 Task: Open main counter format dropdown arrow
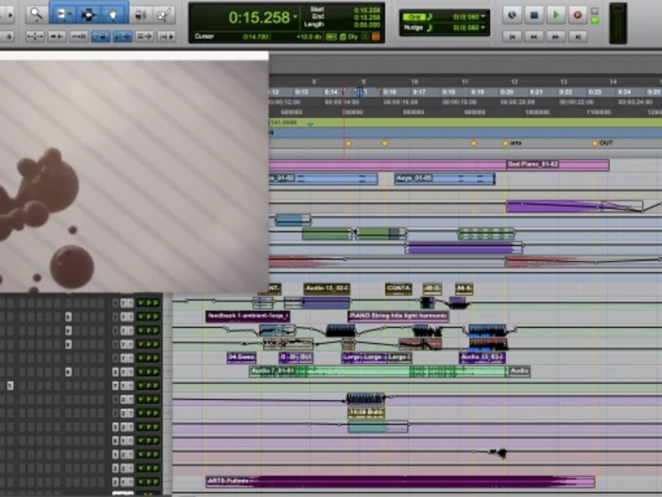[x=295, y=17]
